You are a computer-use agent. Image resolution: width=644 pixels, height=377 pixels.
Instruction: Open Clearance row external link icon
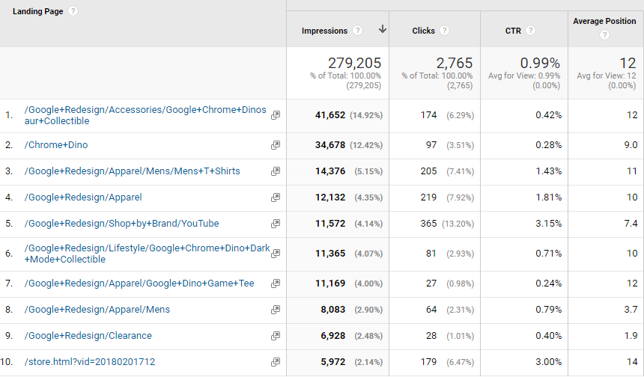pos(276,336)
